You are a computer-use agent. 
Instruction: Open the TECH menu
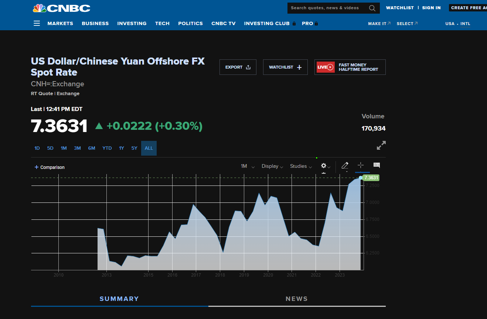(x=162, y=23)
